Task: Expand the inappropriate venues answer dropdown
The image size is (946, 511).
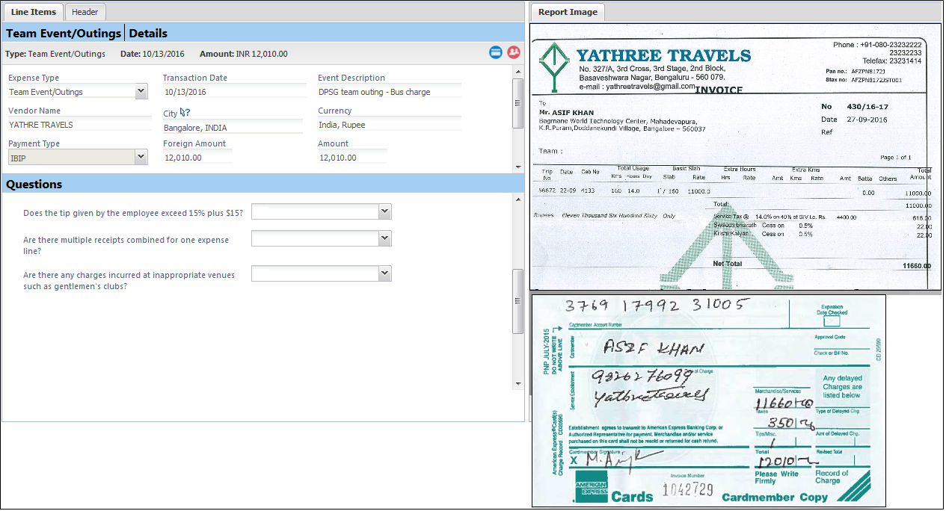Action: (x=384, y=274)
